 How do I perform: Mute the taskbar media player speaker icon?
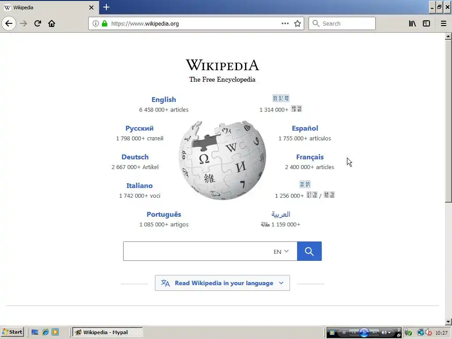coord(384,333)
